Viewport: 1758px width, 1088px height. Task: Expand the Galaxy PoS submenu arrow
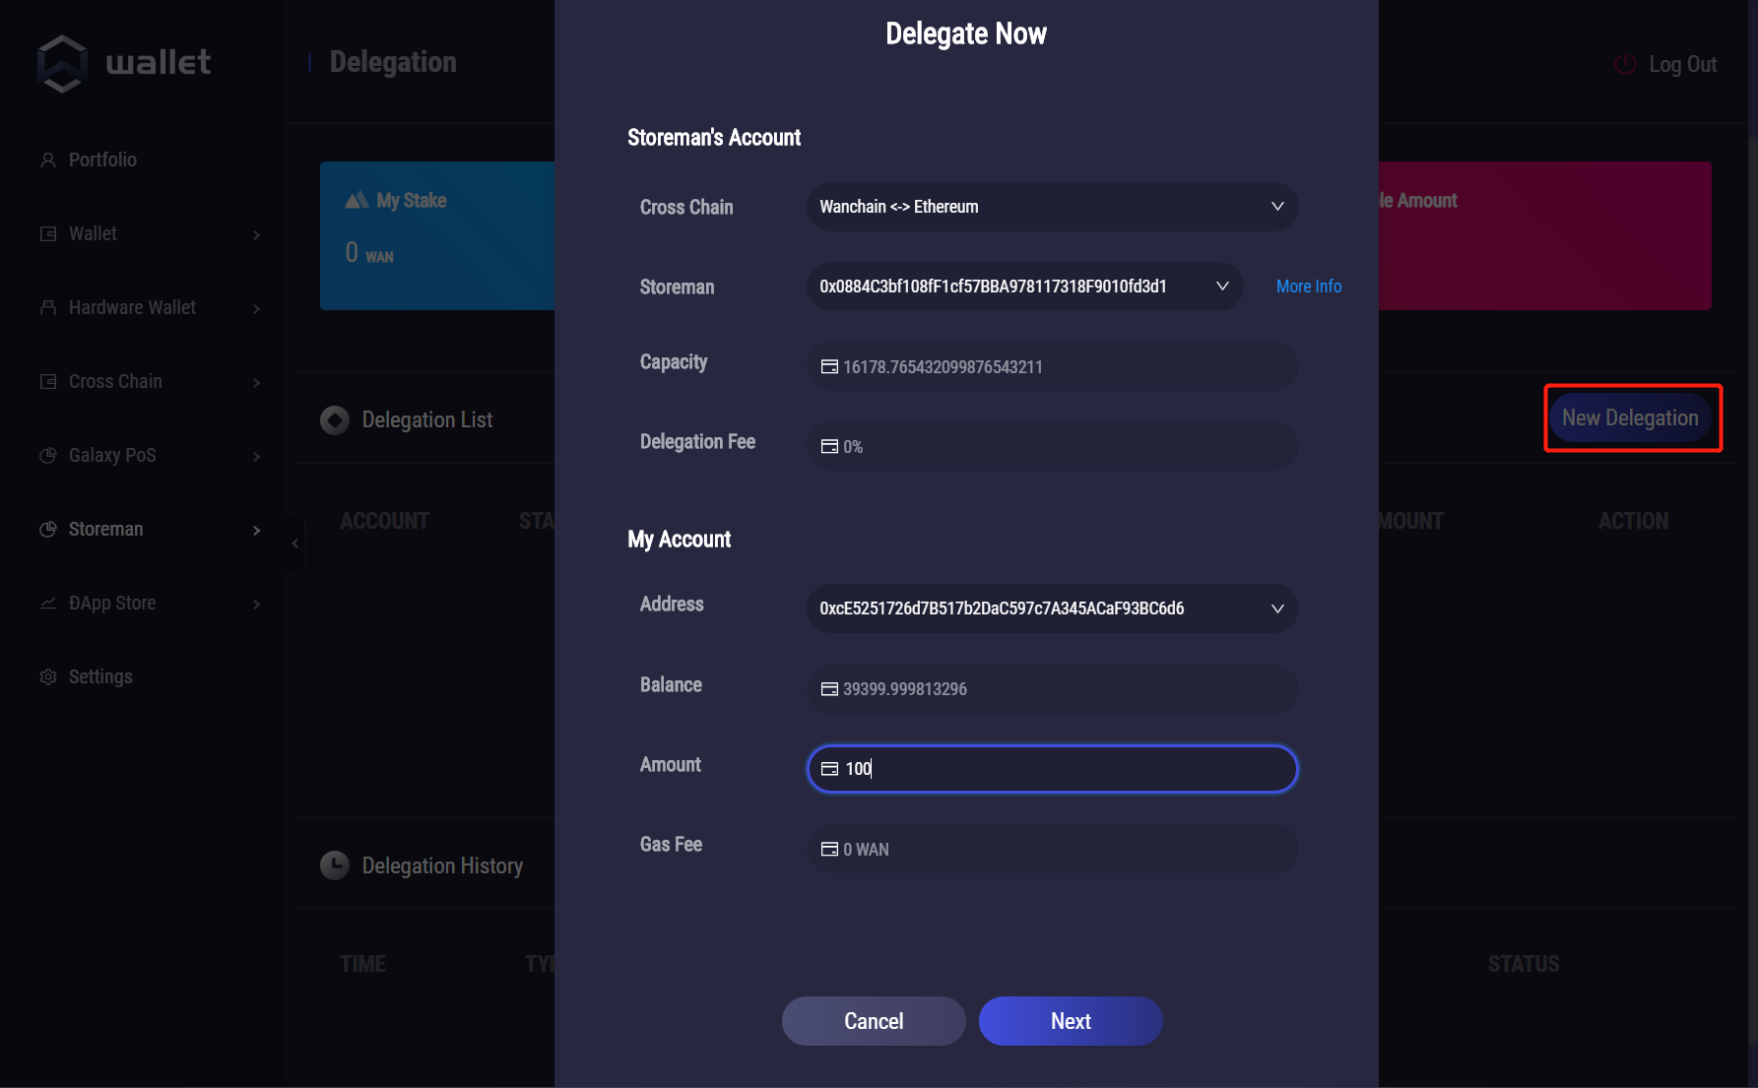coord(256,456)
